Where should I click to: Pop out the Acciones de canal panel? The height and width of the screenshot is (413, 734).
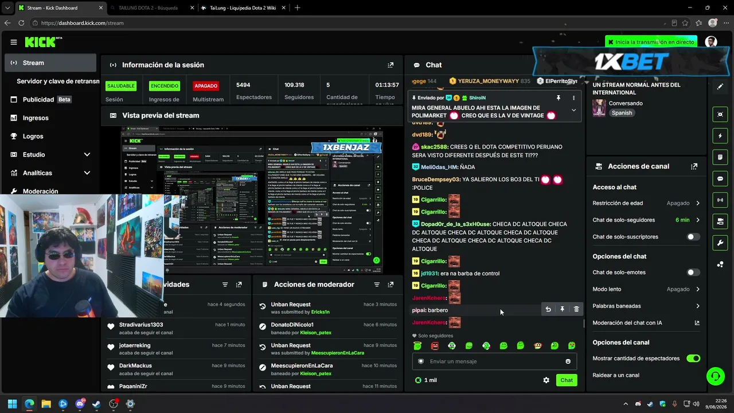694,166
